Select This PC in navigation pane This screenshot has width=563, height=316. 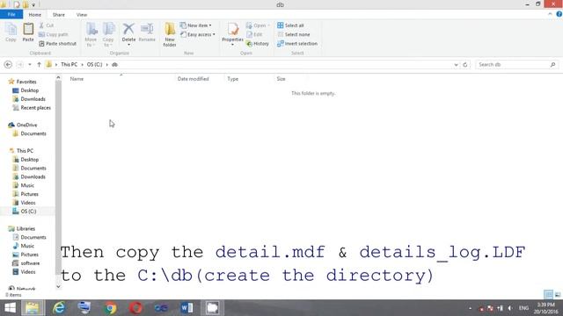(x=25, y=151)
